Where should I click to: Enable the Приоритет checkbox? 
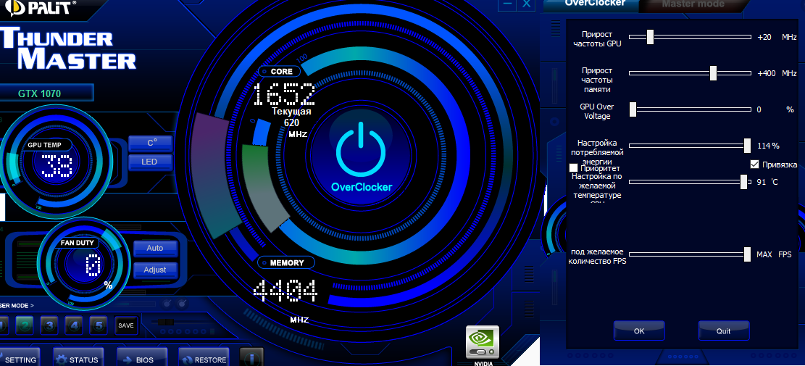click(573, 168)
